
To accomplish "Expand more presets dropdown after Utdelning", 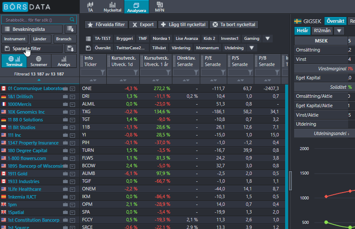I will (x=252, y=48).
